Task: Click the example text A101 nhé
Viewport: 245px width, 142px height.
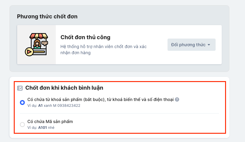Action: (x=46, y=128)
